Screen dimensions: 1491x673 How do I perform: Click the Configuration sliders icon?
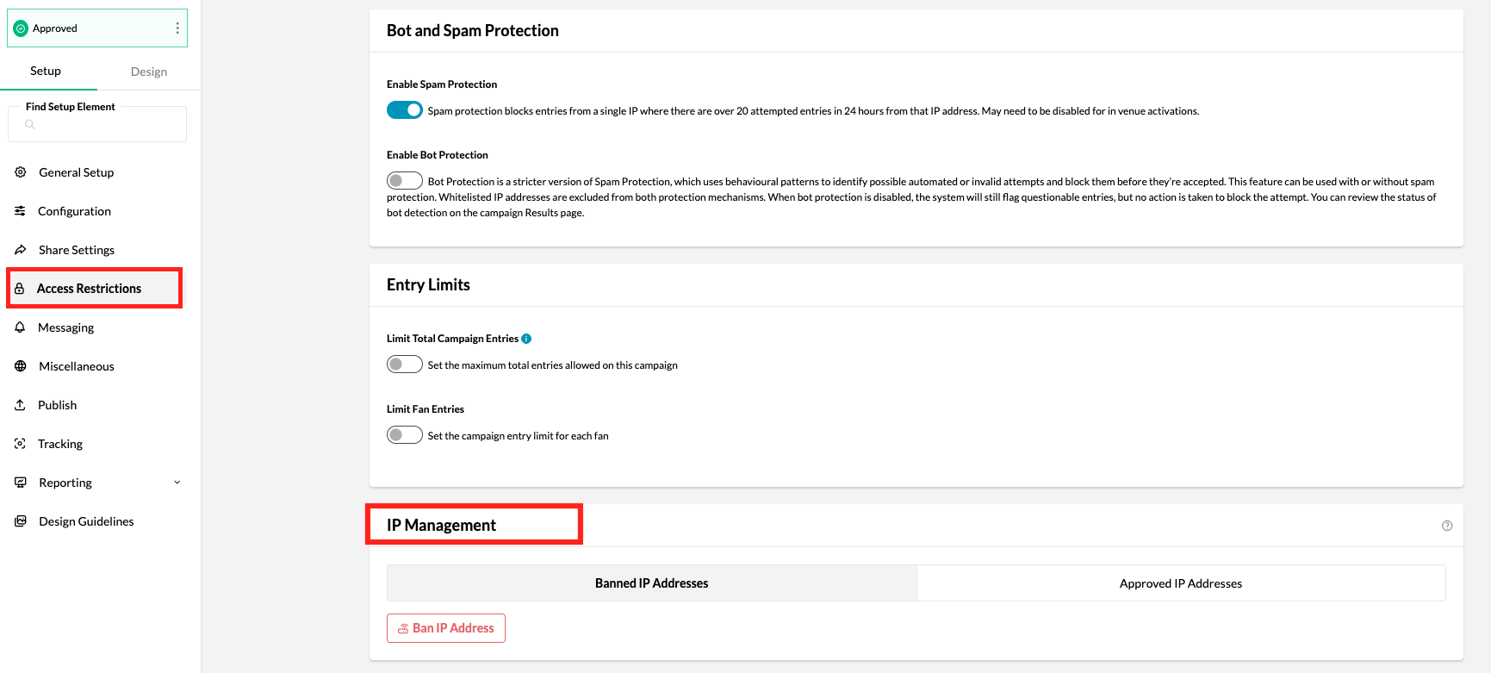click(x=21, y=211)
